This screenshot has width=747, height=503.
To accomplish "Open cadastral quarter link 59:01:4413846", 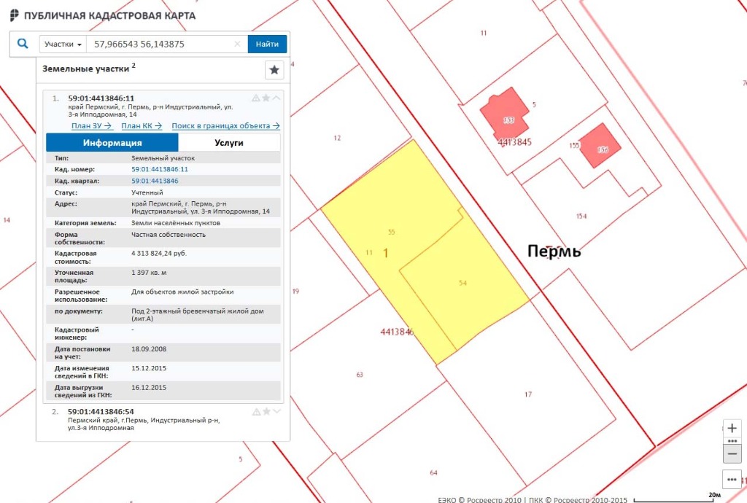I will [155, 180].
